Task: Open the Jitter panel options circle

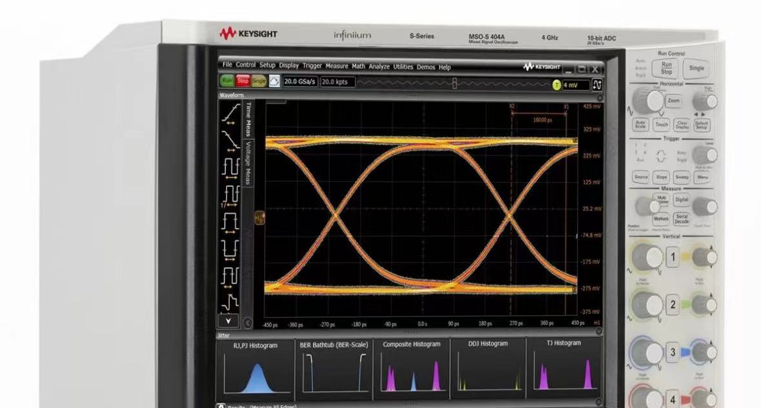Action: coord(598,331)
